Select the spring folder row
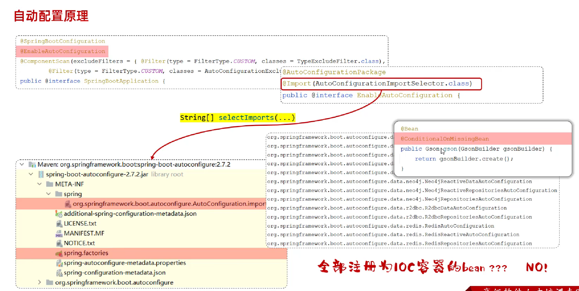579x291 pixels. [x=73, y=194]
